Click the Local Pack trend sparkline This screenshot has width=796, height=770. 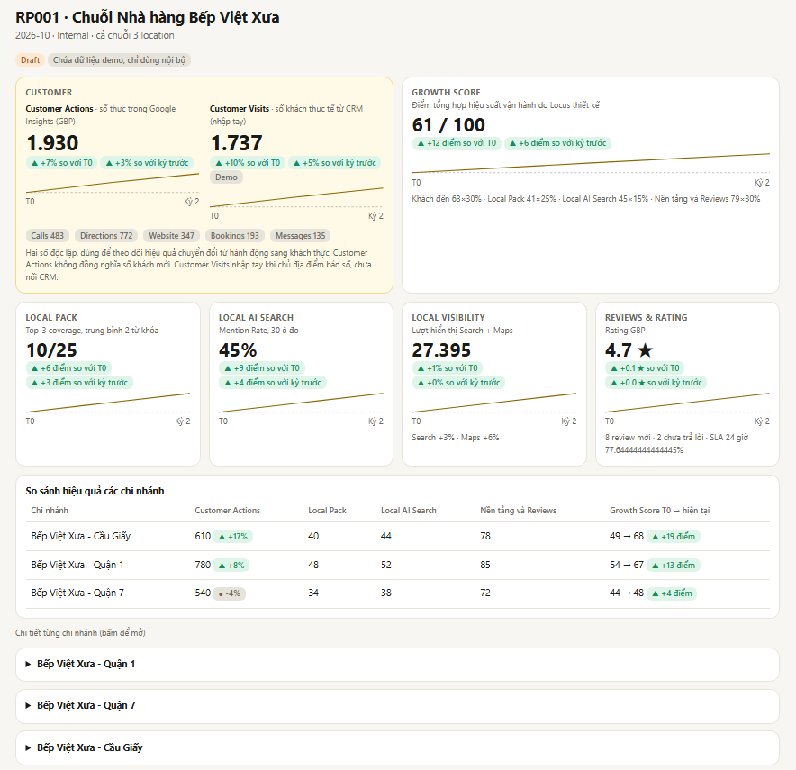[x=108, y=403]
